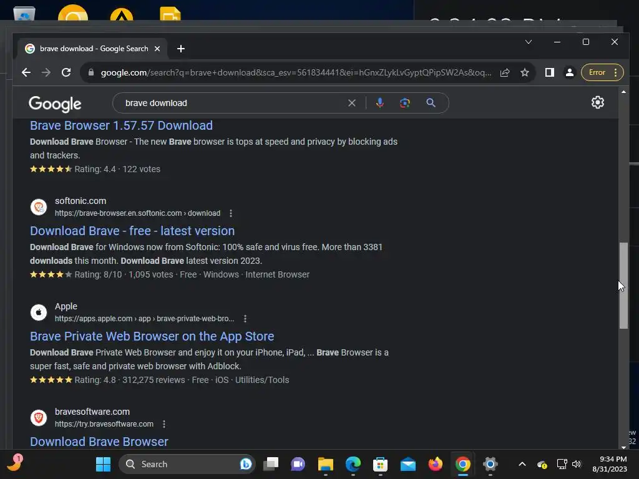
Task: Open Bing chat icon in taskbar search
Action: [x=246, y=464]
